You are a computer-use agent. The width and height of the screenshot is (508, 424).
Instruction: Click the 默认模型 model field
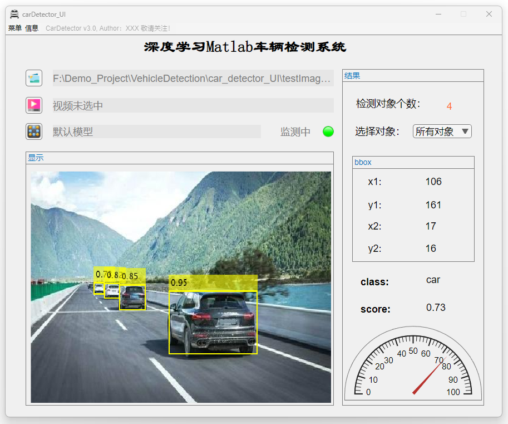156,131
